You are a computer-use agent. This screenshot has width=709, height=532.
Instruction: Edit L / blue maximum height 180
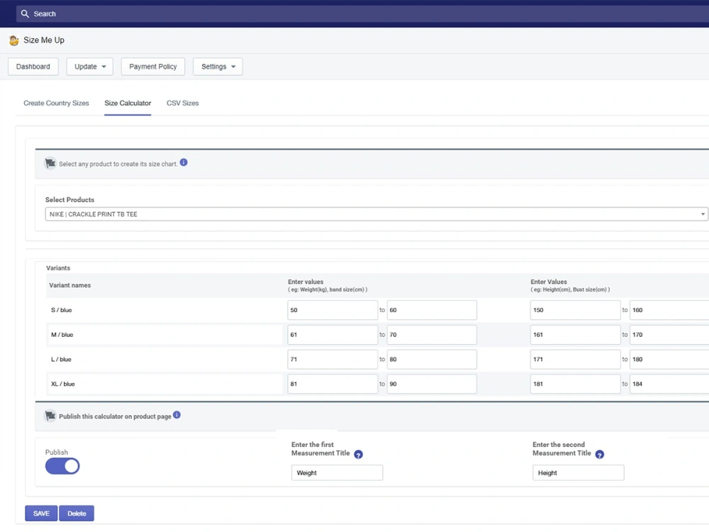tap(669, 359)
